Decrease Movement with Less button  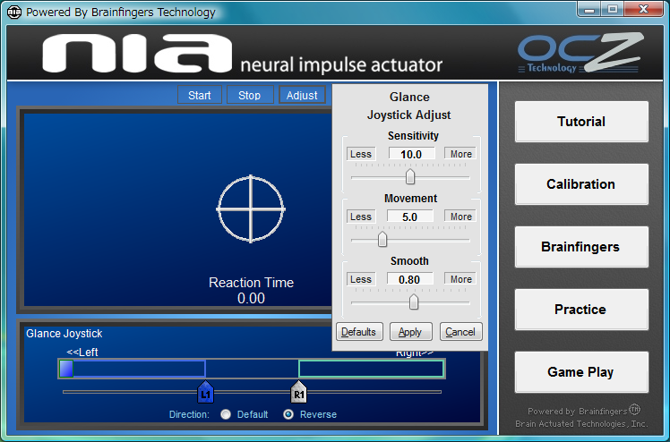361,217
